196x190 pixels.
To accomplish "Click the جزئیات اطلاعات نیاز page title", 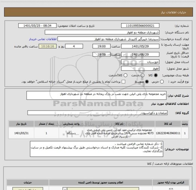I will 174,12.
